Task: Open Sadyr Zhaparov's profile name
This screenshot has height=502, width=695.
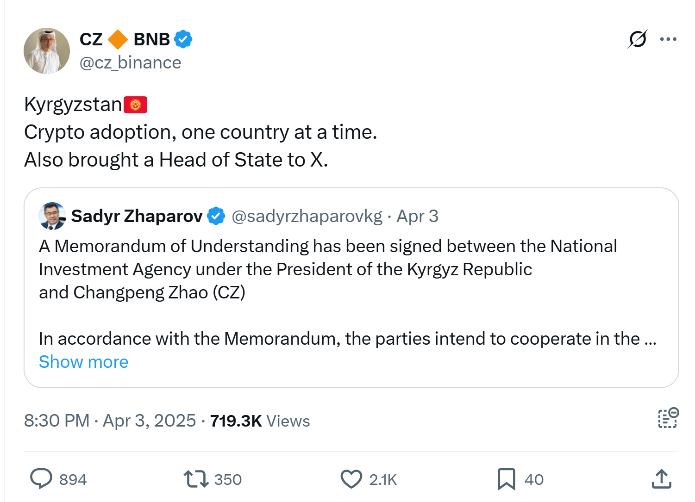Action: coord(137,216)
